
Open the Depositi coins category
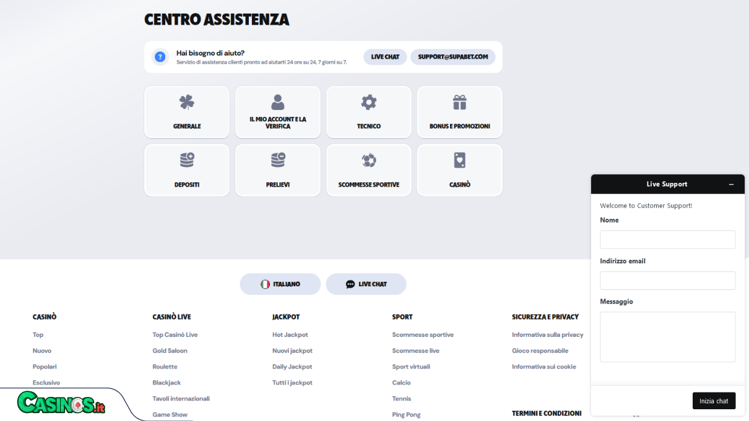187,170
